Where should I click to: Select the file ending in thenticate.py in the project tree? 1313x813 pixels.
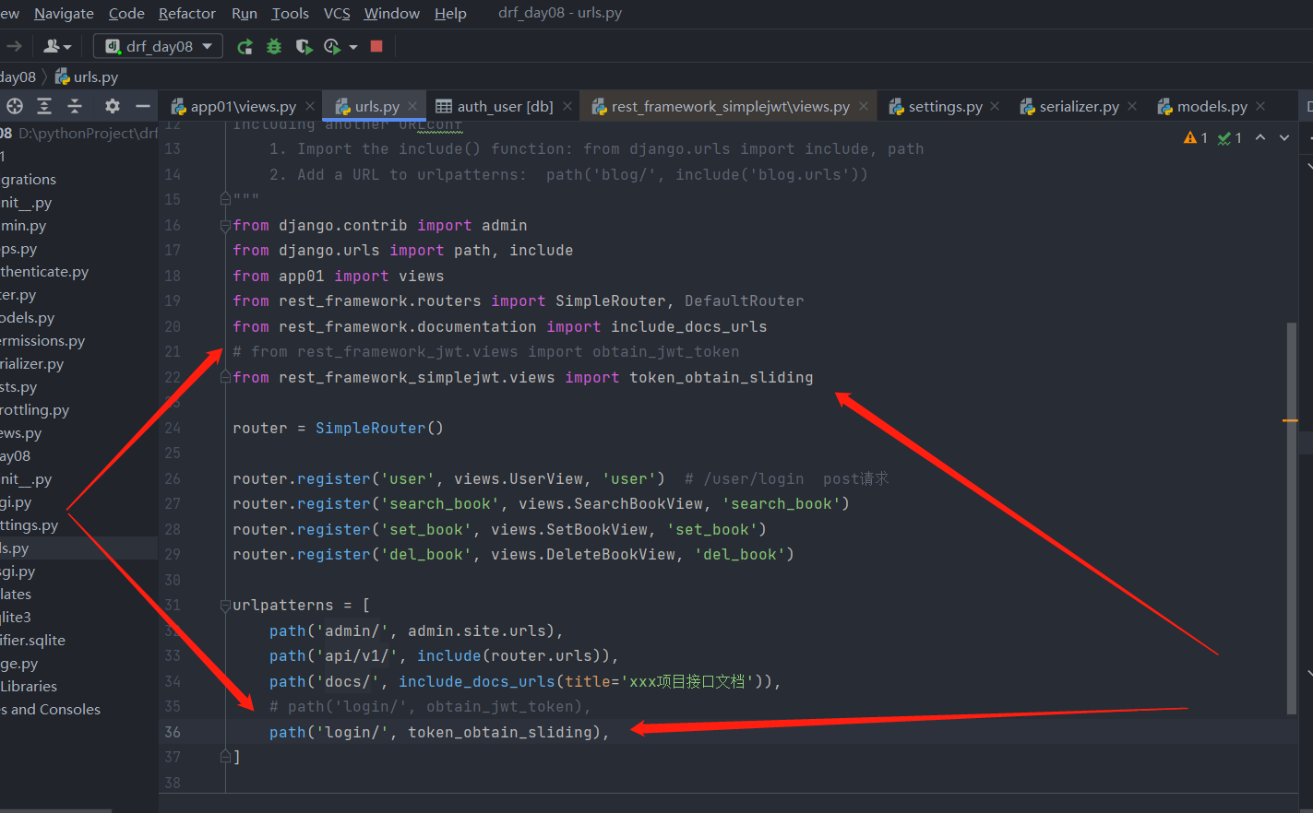pyautogui.click(x=44, y=272)
